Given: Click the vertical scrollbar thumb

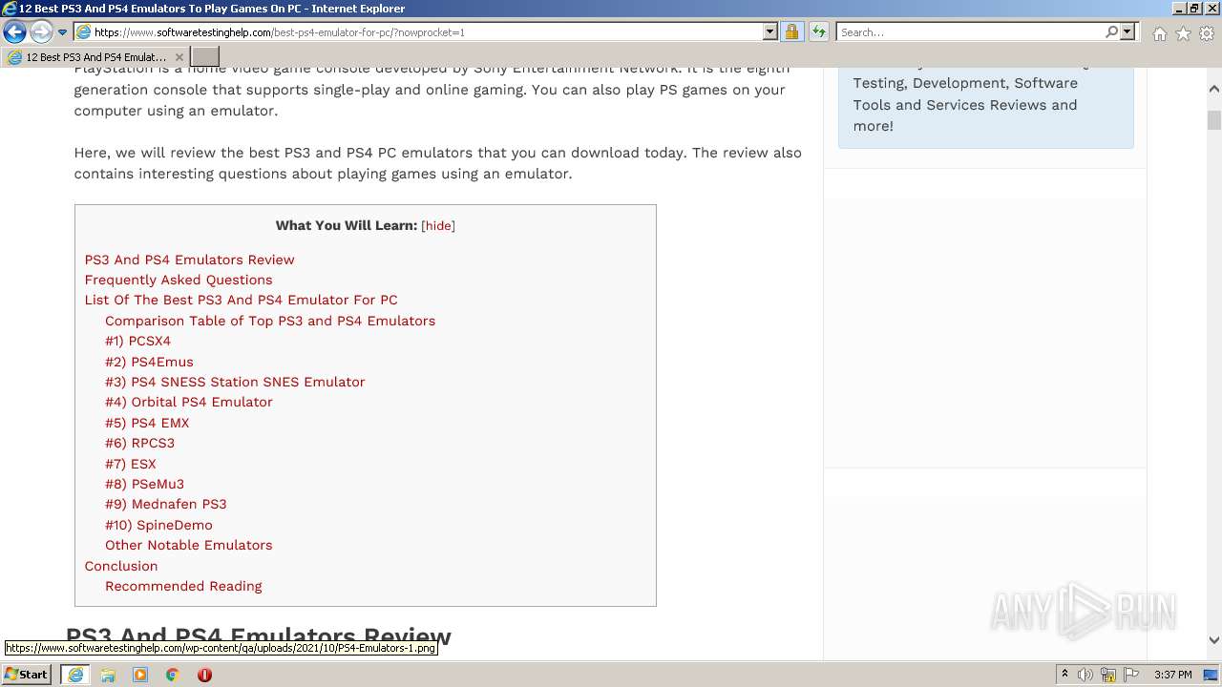Looking at the screenshot, I should pos(1213,120).
